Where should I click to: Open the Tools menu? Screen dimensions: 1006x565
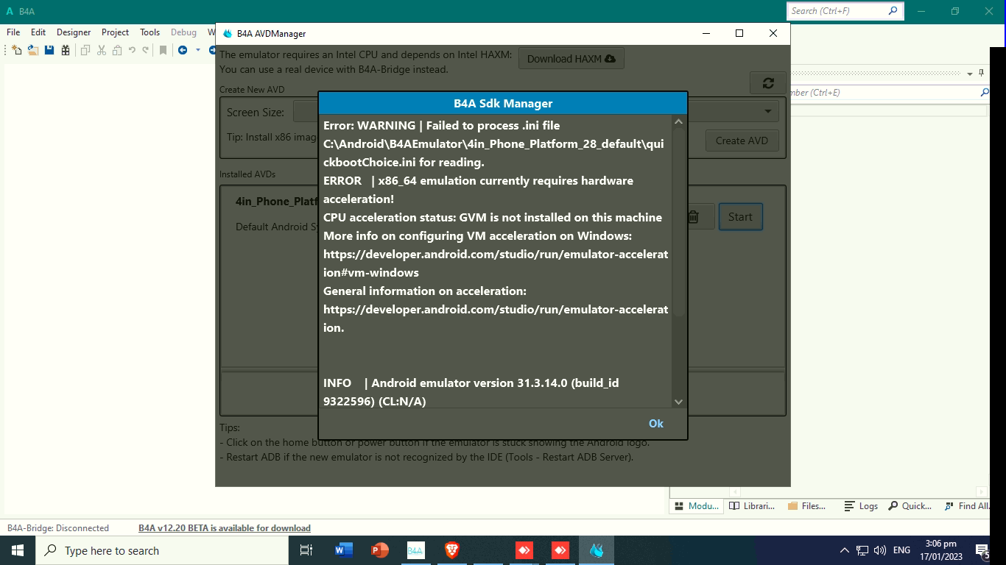150,32
